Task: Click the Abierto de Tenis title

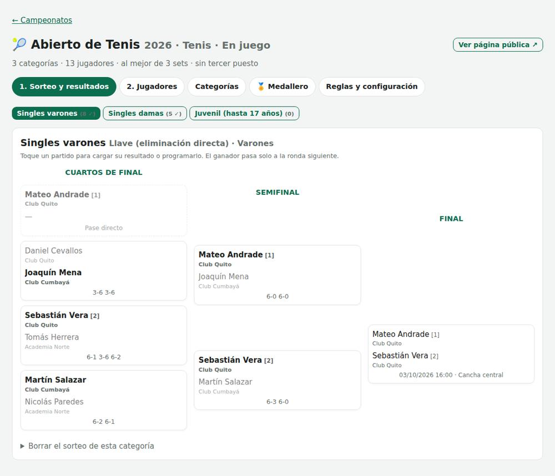Action: [x=85, y=44]
